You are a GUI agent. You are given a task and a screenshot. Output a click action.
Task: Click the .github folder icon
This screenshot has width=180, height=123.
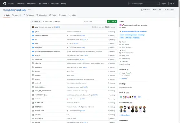[x=33, y=32]
